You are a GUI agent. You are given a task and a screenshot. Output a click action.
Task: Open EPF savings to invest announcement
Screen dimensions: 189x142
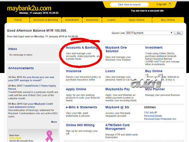(31, 79)
